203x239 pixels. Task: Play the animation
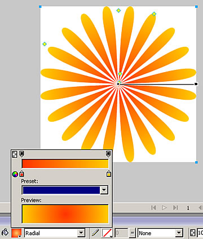point(164,207)
